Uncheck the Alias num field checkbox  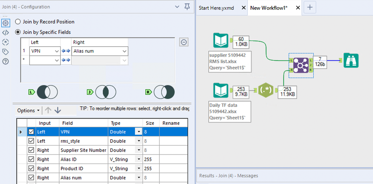31,178
